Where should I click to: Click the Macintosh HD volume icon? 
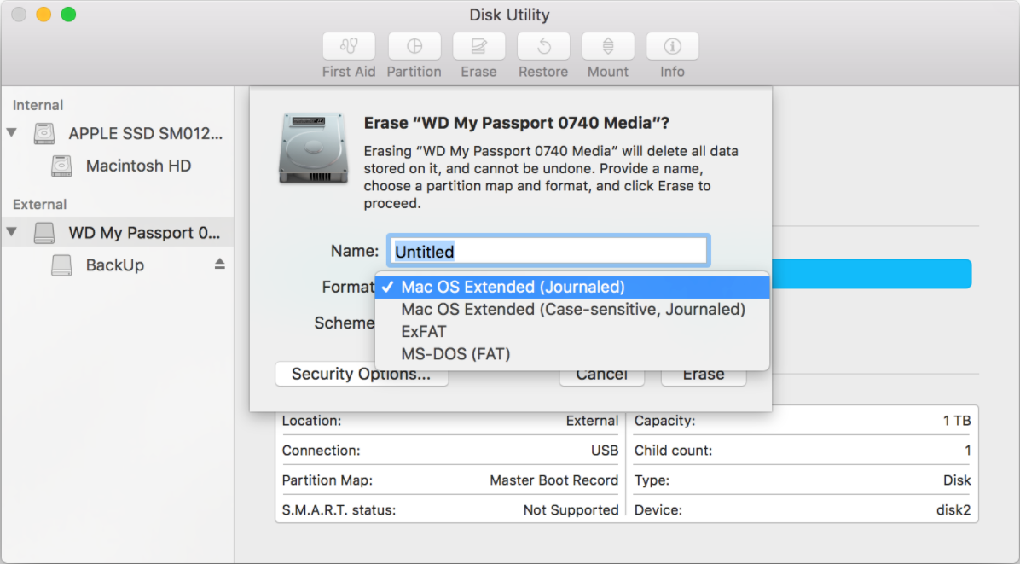coord(61,166)
